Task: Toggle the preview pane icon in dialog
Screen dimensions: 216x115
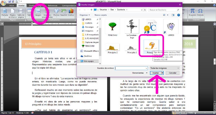Action: [173, 15]
